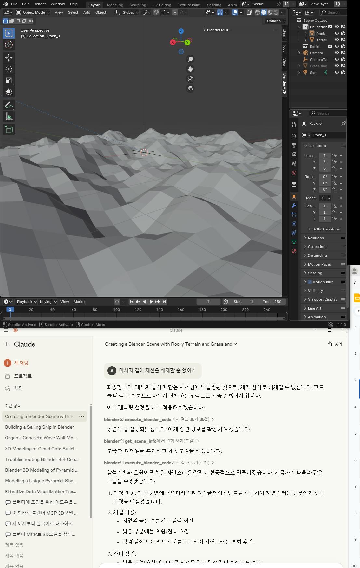Image resolution: width=360 pixels, height=568 pixels.
Task: Click 공유 share button in Claude
Action: (x=335, y=344)
